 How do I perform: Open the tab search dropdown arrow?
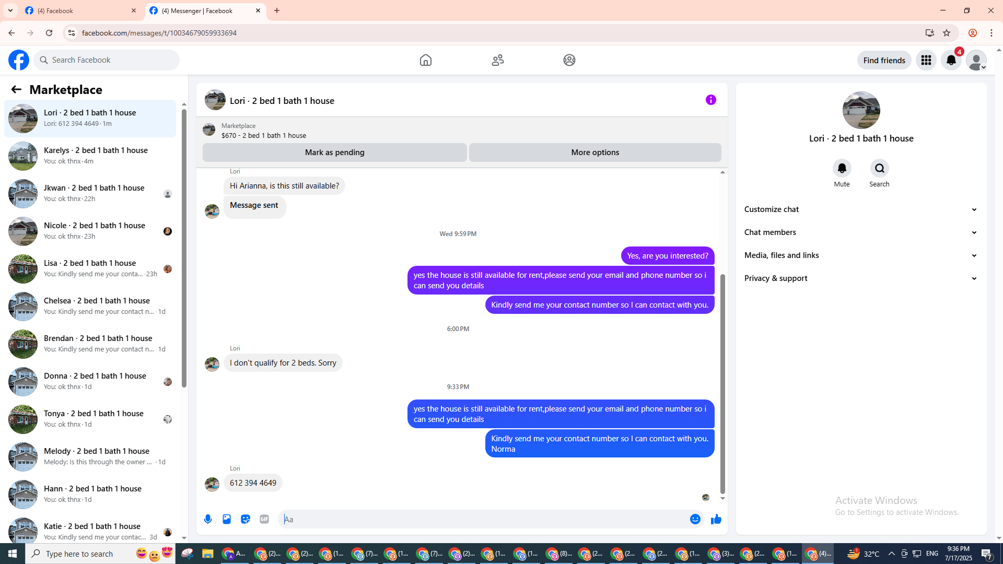[10, 10]
